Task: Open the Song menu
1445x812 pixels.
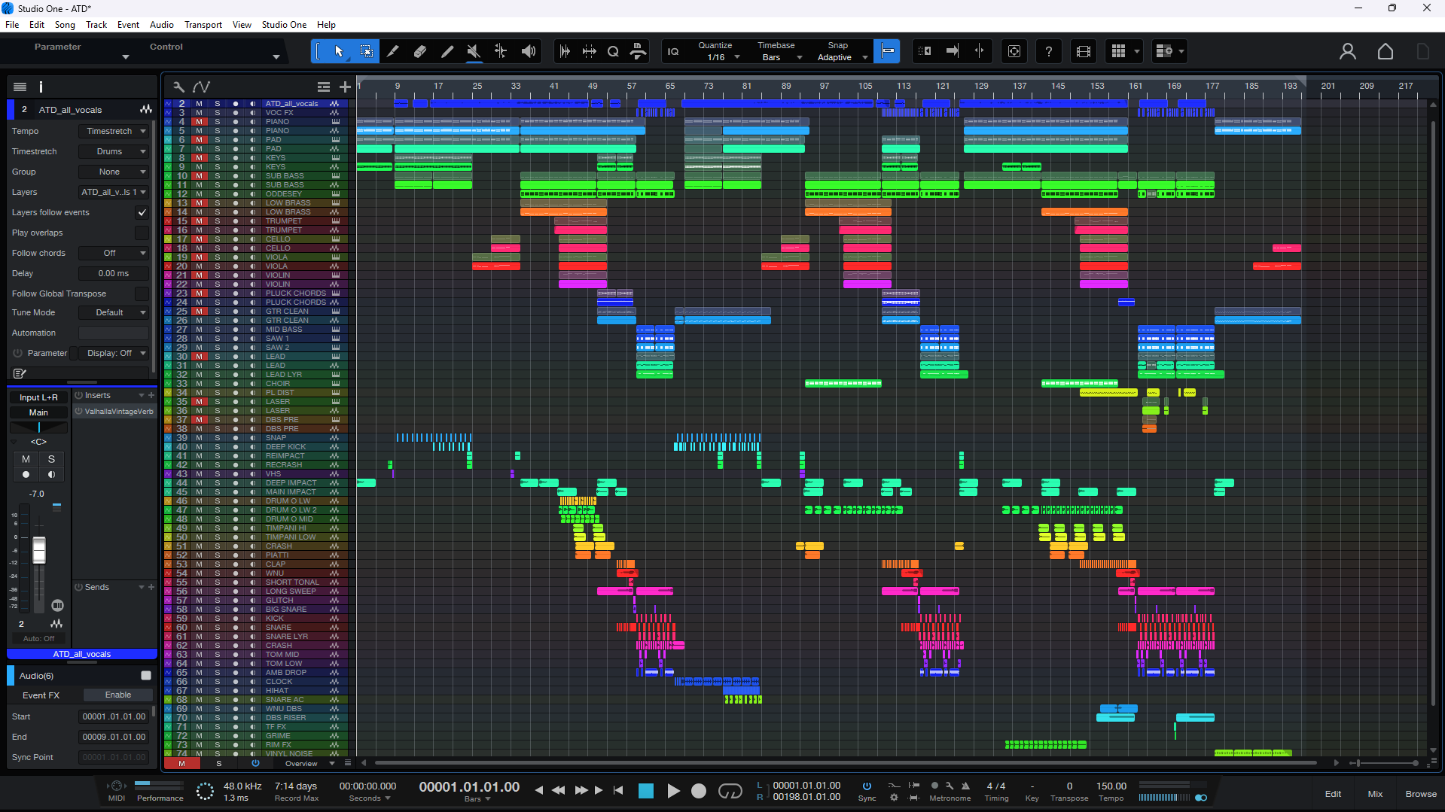Action: point(65,25)
